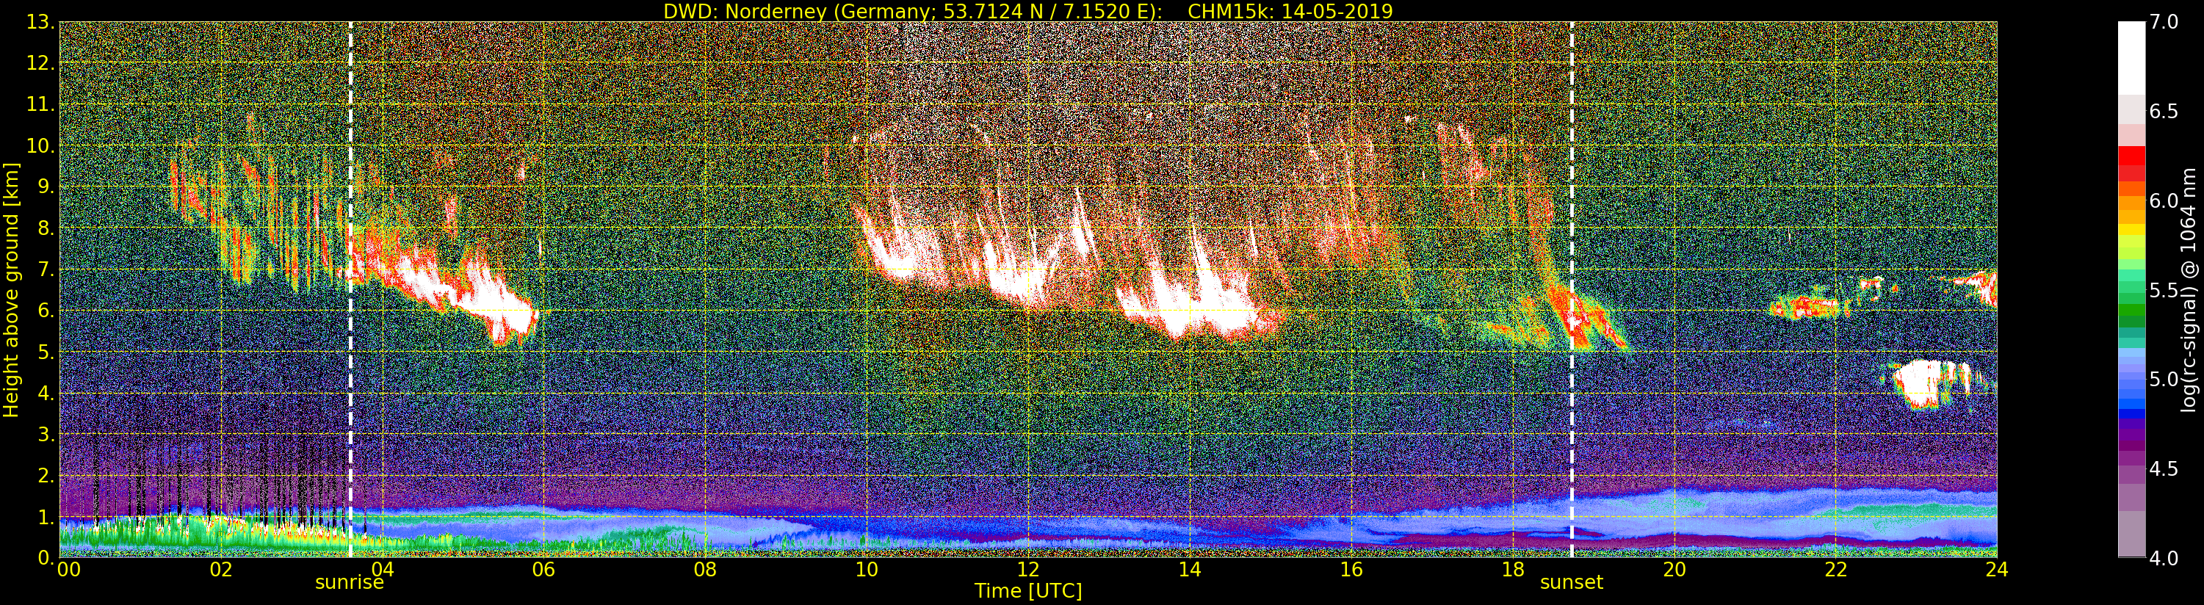The image size is (2204, 605).
Task: Click the height axis tick label '10.'
Action: pos(40,145)
